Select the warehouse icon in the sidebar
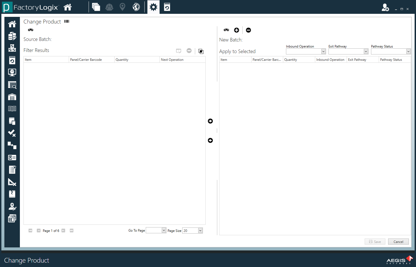This screenshot has width=416, height=267. point(12,97)
